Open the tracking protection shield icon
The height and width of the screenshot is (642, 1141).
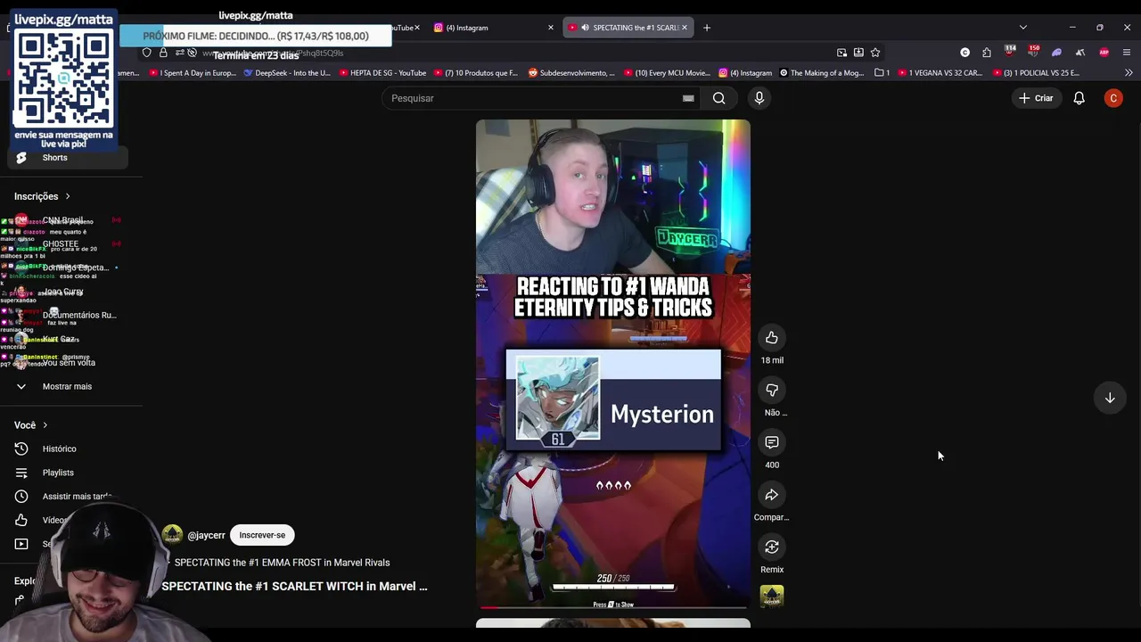pos(147,53)
